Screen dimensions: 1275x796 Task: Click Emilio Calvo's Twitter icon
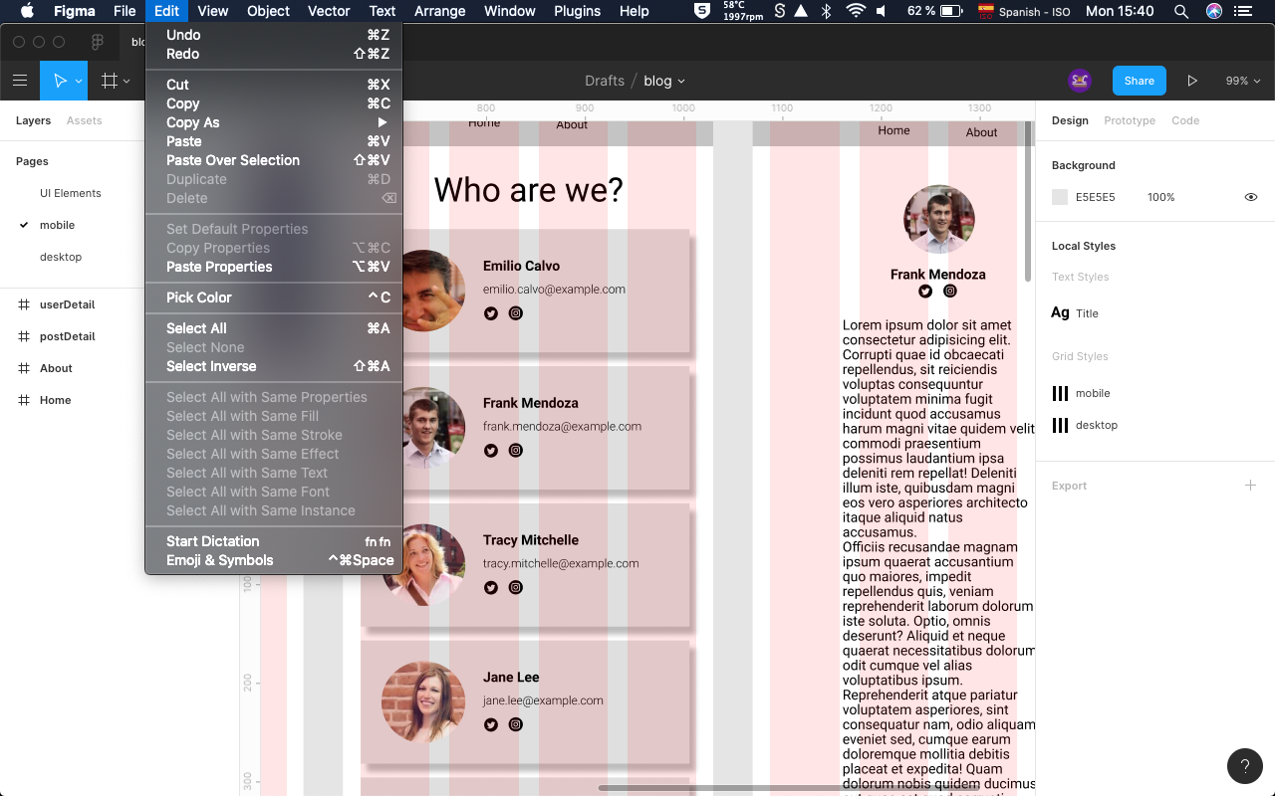(491, 313)
